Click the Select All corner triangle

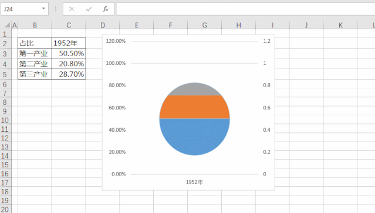pyautogui.click(x=8, y=25)
